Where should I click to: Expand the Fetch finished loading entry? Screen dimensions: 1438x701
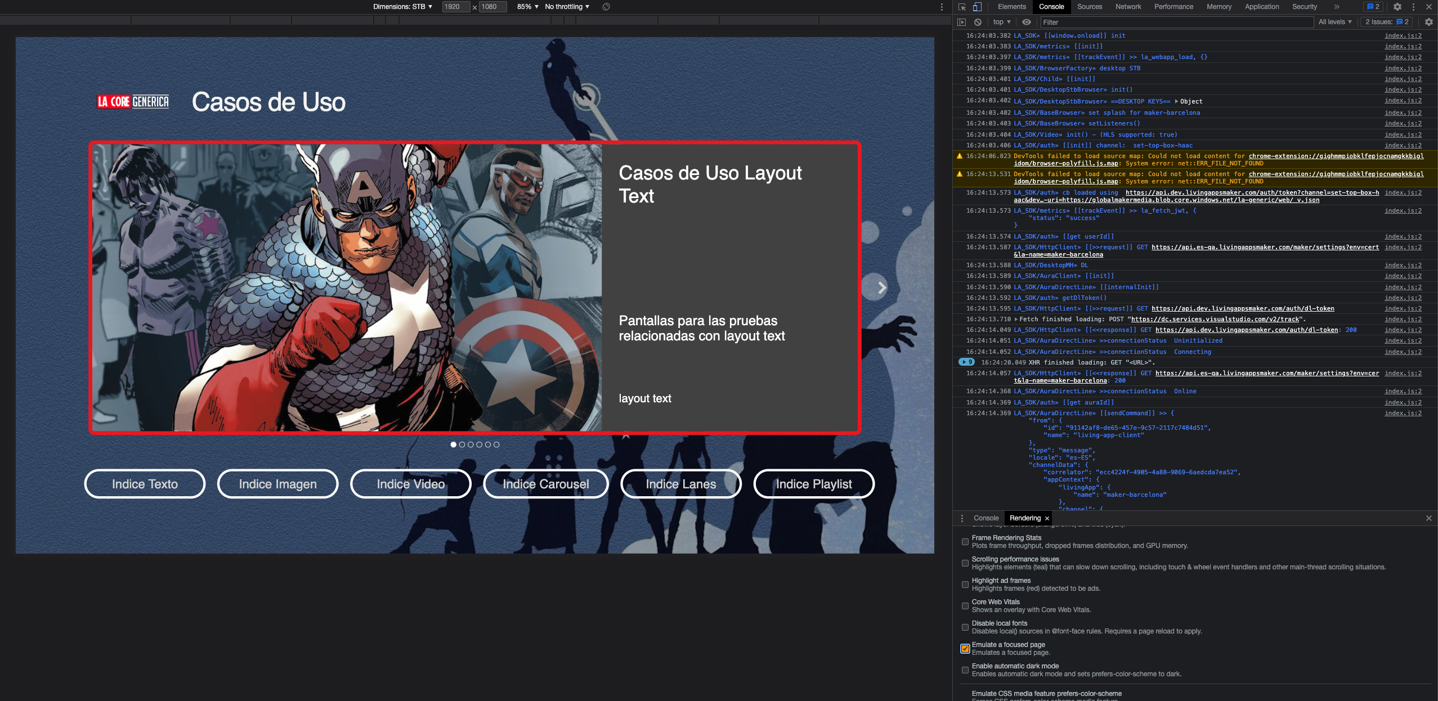pyautogui.click(x=1016, y=319)
